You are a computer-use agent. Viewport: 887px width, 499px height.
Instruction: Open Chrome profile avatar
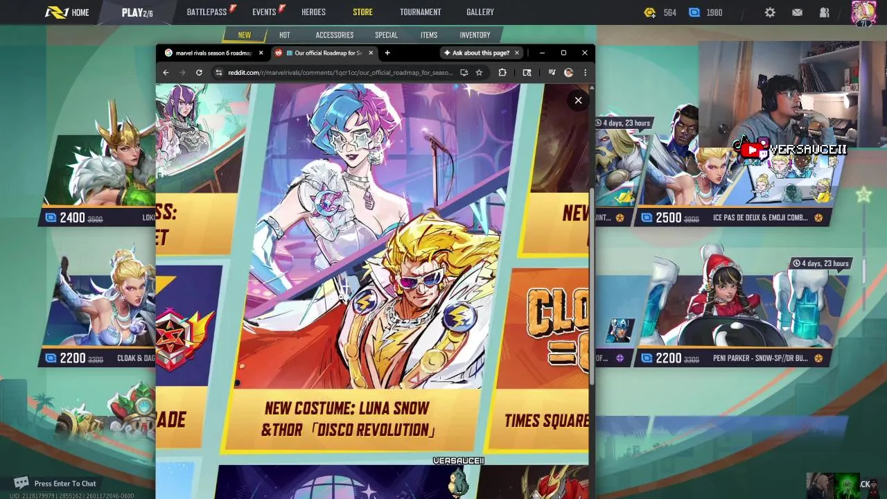(568, 72)
